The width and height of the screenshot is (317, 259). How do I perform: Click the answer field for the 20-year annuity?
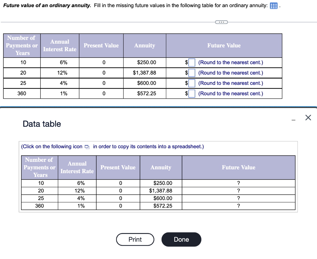[x=191, y=73]
